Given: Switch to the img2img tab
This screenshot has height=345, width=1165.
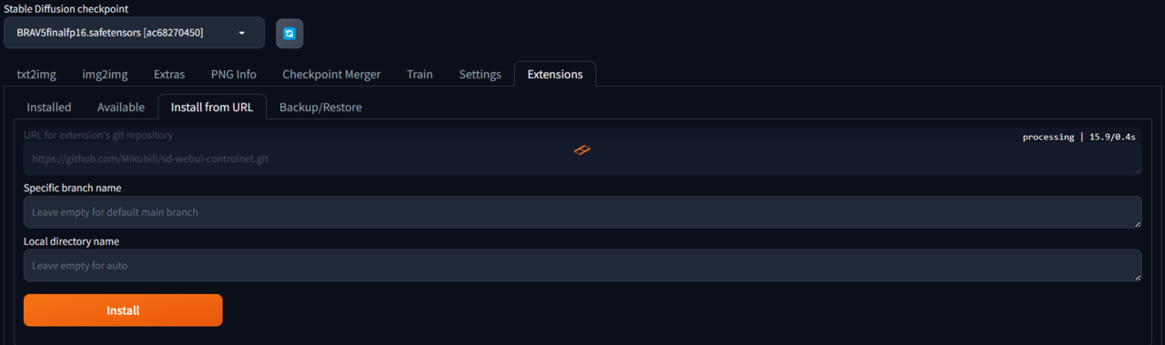Looking at the screenshot, I should click(x=105, y=75).
